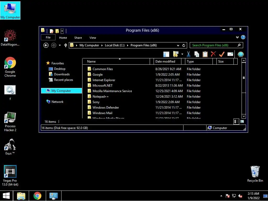268x201 pixels.
Task: Select the Recycle Bin desktop icon
Action: coord(255,174)
